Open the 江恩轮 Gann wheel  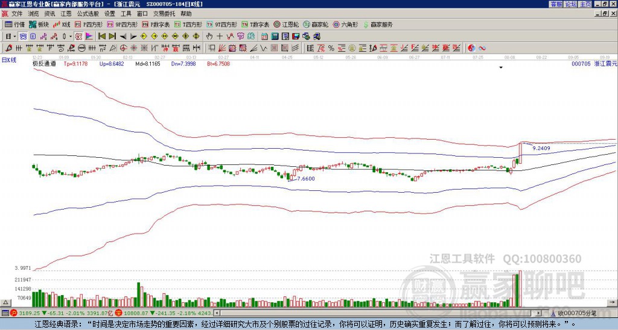[x=286, y=24]
